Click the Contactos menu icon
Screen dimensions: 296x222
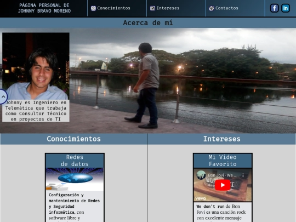coord(212,8)
